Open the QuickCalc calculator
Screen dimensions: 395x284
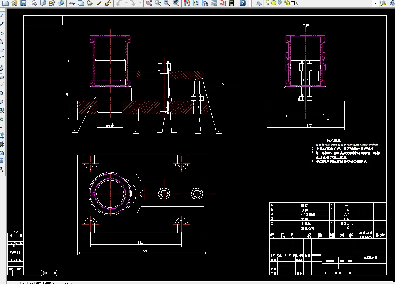[232, 3]
